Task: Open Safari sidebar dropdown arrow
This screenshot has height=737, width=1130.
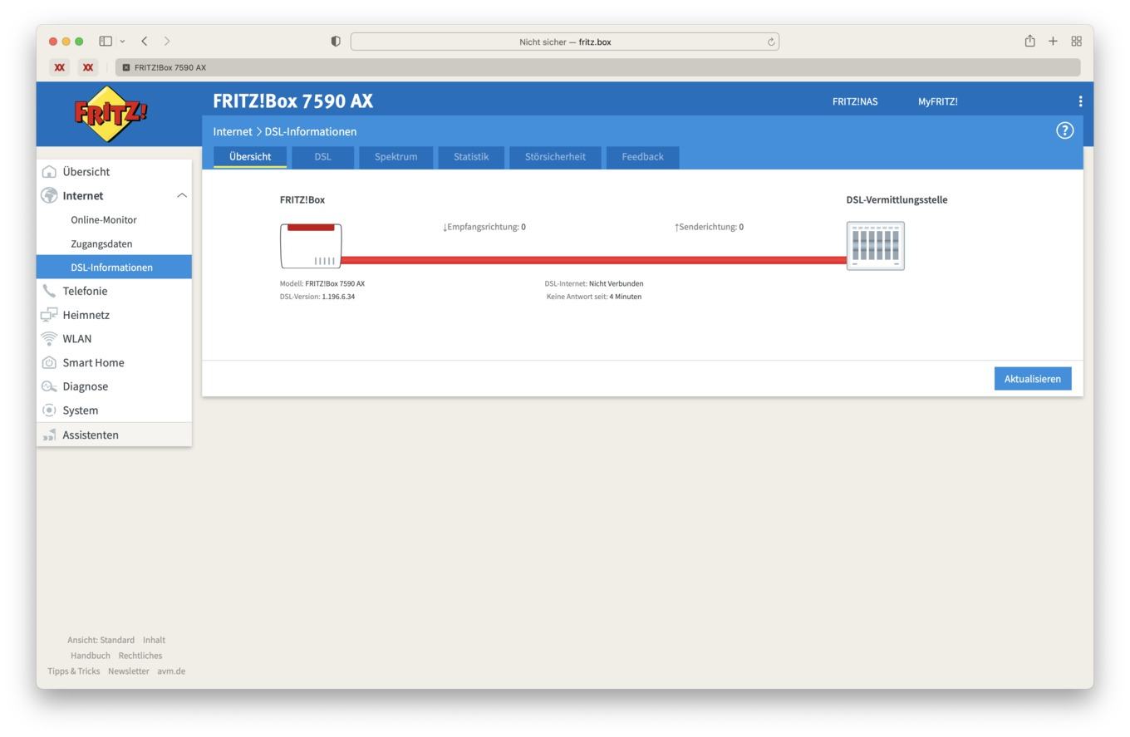Action: [x=122, y=41]
